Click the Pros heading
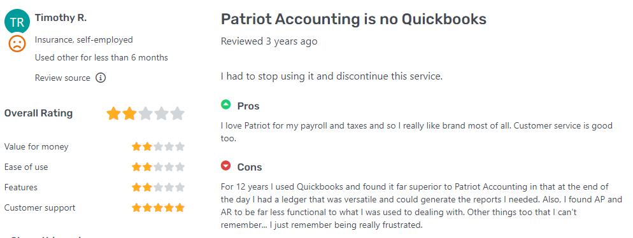The image size is (633, 238). [248, 106]
